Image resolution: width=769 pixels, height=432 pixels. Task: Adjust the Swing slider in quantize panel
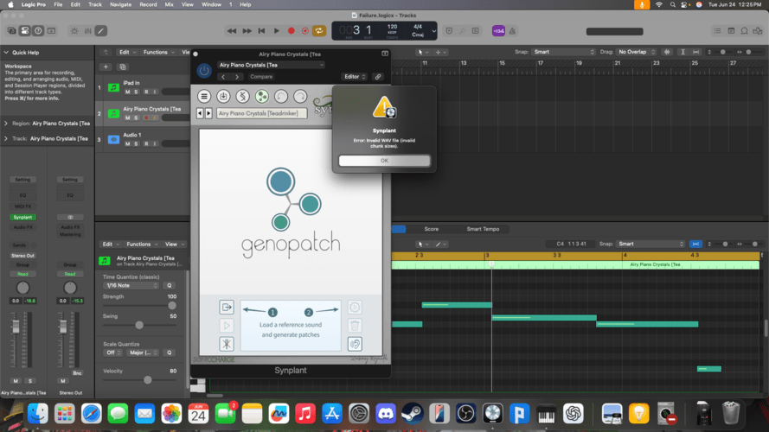139,325
